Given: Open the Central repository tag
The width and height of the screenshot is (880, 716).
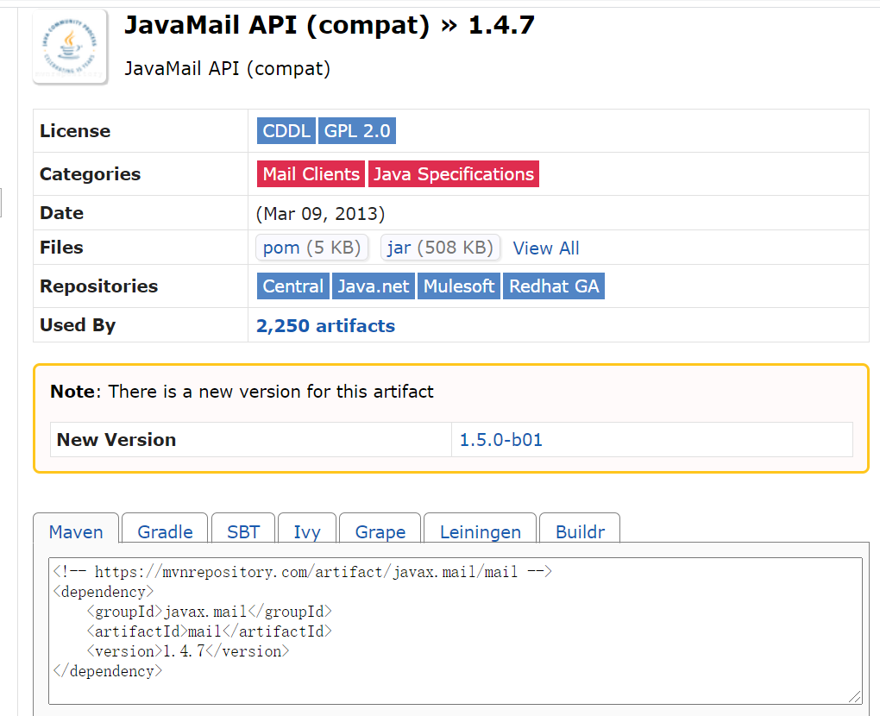Looking at the screenshot, I should point(293,286).
